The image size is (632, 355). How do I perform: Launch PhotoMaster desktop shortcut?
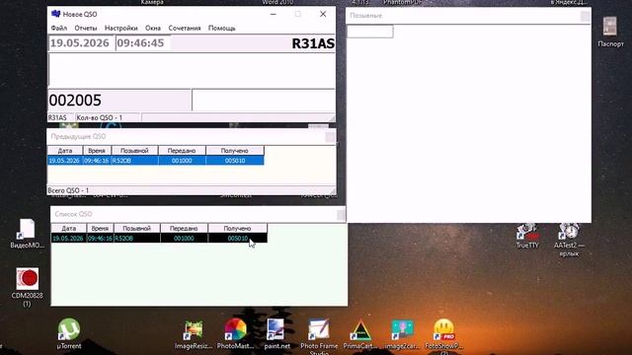pyautogui.click(x=235, y=333)
